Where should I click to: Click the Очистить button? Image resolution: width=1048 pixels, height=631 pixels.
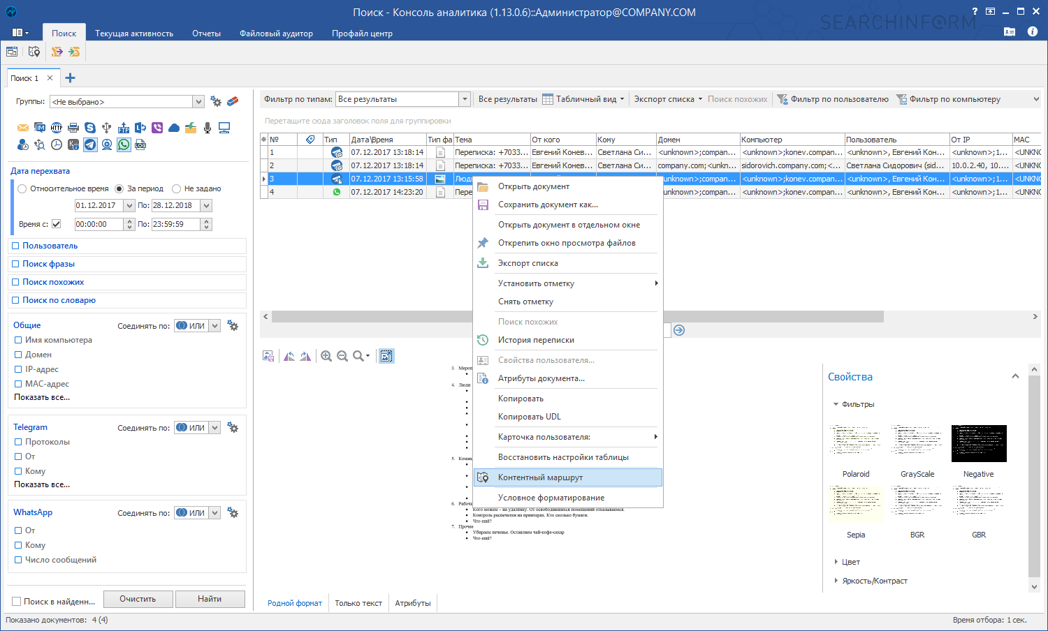point(138,599)
